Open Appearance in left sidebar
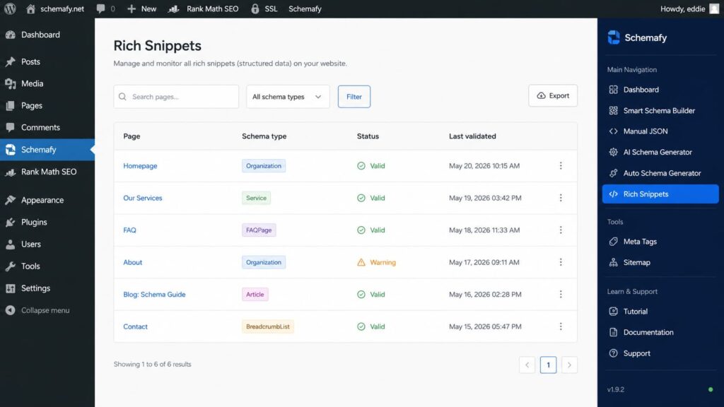The height and width of the screenshot is (407, 724). 47,200
